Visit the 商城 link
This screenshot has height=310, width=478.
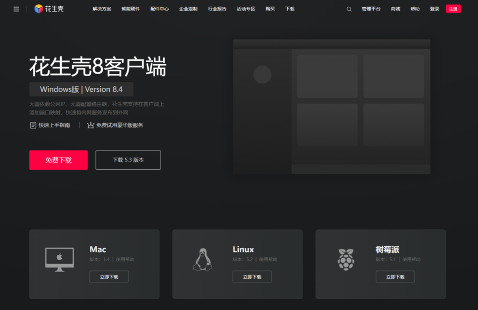[x=395, y=9]
